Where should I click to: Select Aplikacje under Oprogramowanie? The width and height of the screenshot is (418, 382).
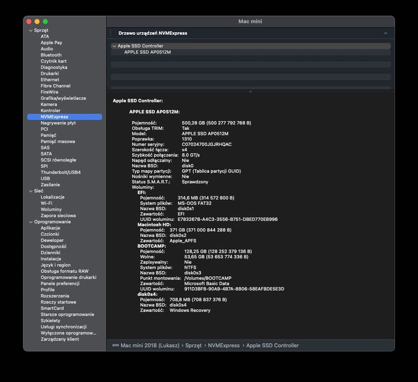(x=50, y=228)
